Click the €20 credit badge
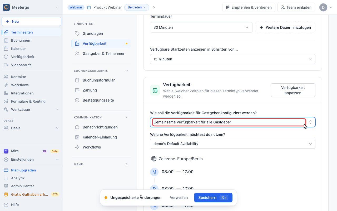The height and width of the screenshot is (211, 337). coord(55,194)
